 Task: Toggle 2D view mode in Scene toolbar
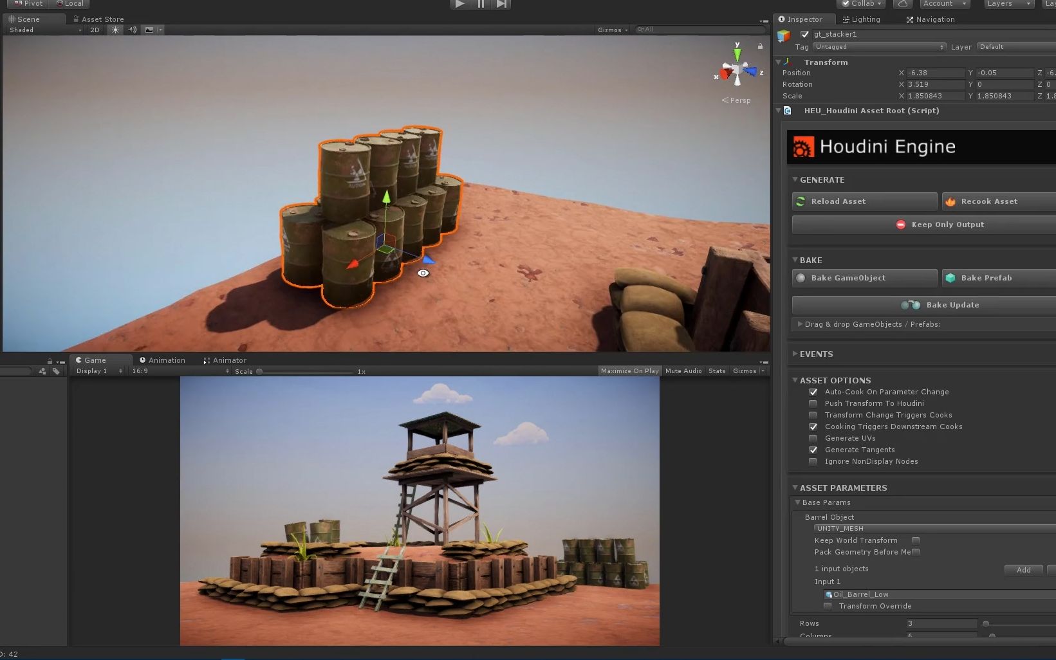[x=94, y=30]
